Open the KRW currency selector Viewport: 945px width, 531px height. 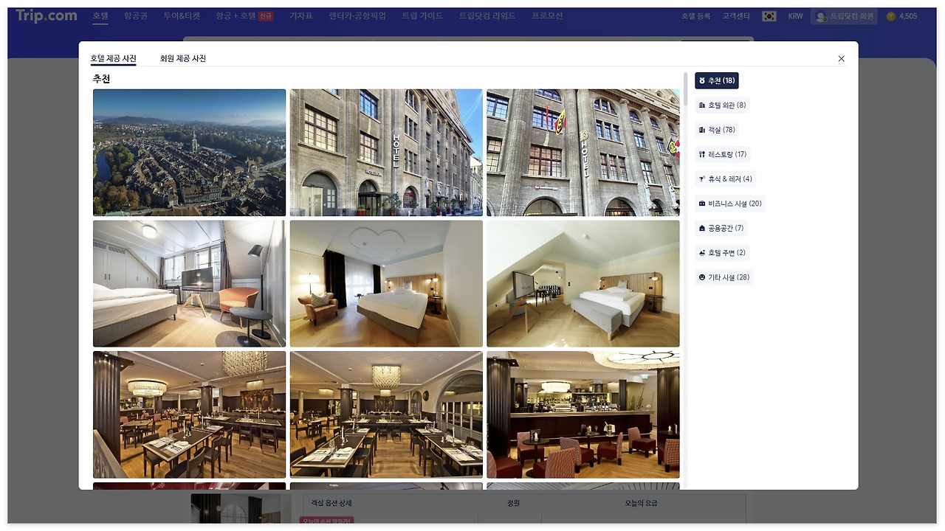[795, 16]
